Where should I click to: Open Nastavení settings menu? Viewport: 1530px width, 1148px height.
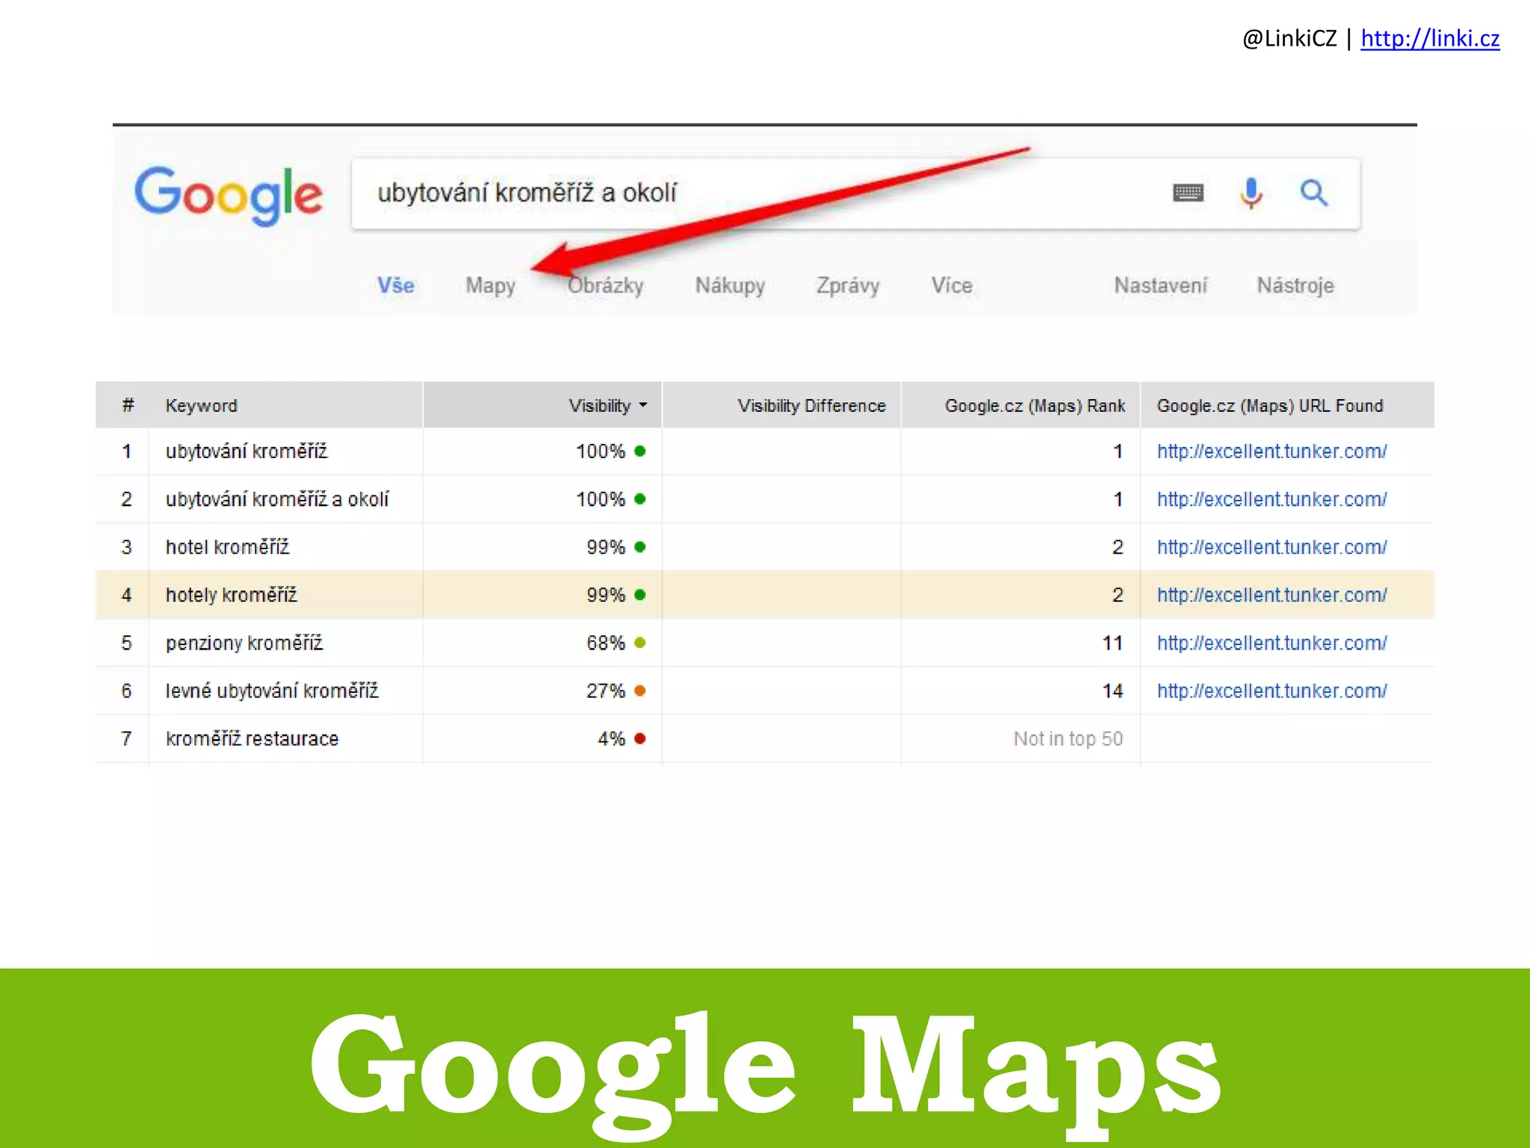(x=1160, y=286)
